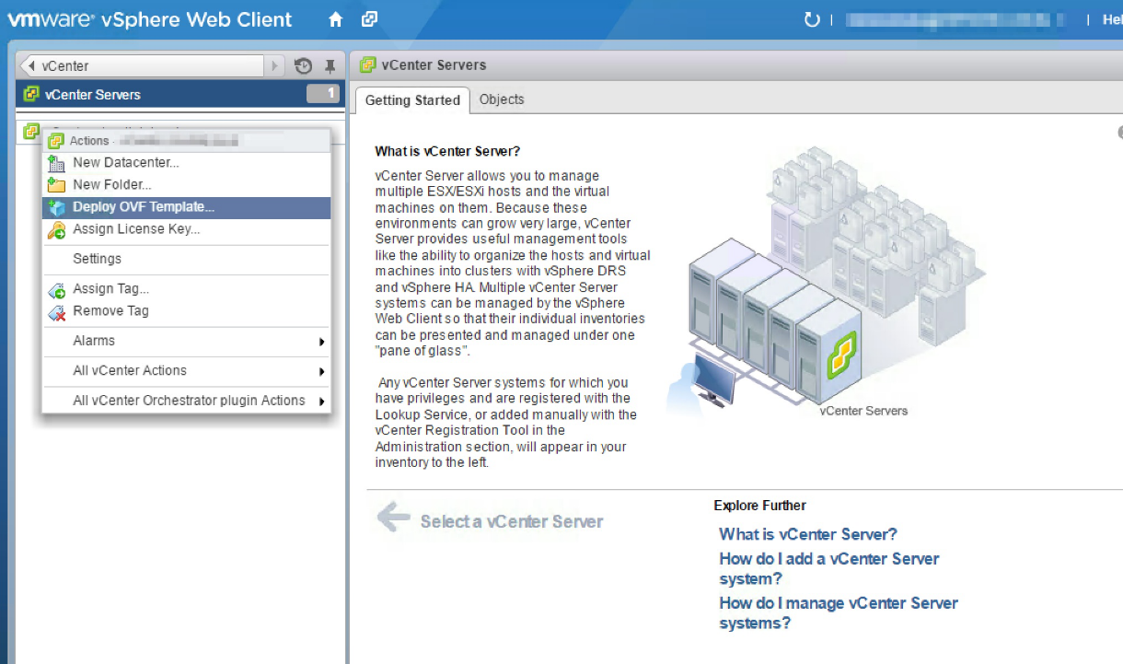Click the Actions header icon in context menu
This screenshot has height=664, width=1123.
click(x=55, y=141)
